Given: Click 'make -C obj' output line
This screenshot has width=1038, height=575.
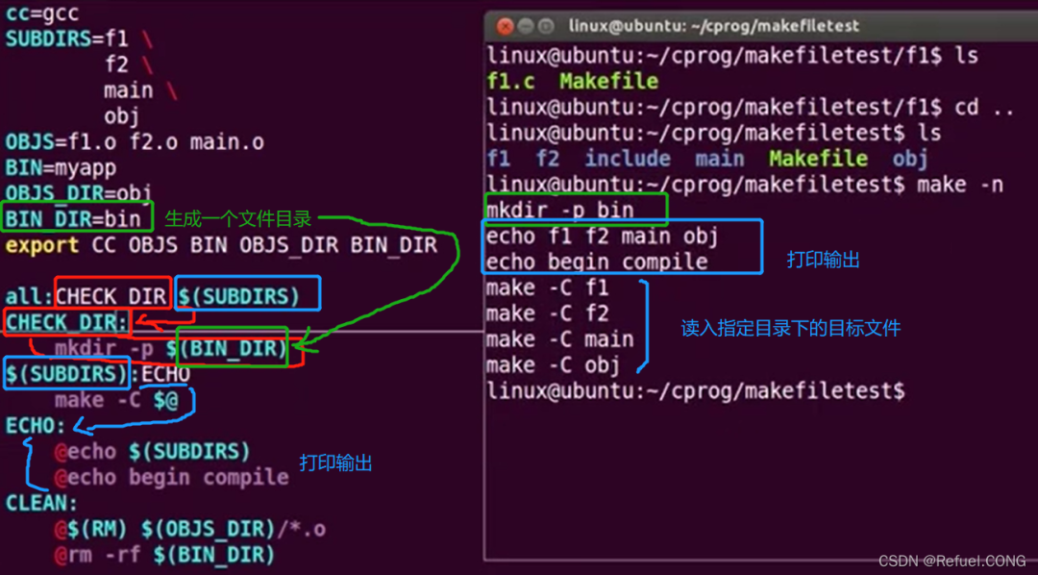Looking at the screenshot, I should coord(554,365).
